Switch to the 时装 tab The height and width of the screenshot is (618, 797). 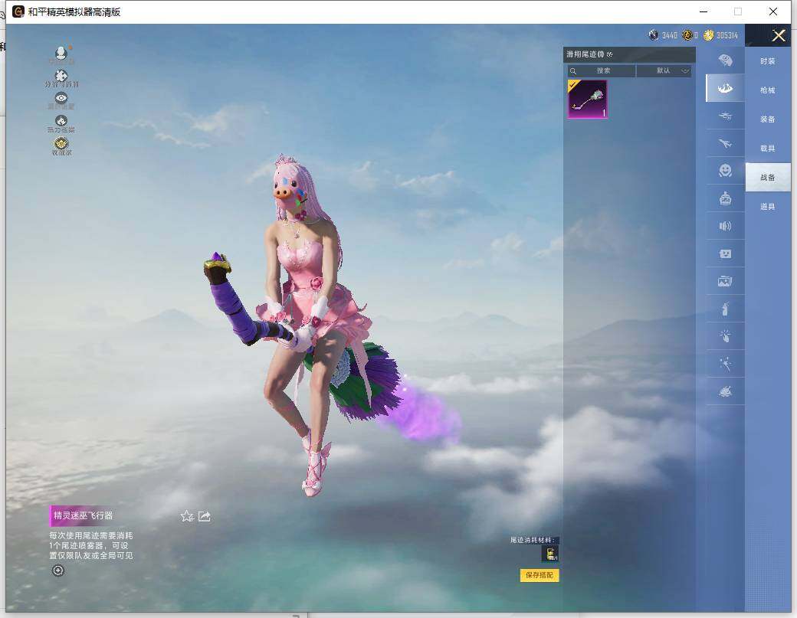click(768, 61)
